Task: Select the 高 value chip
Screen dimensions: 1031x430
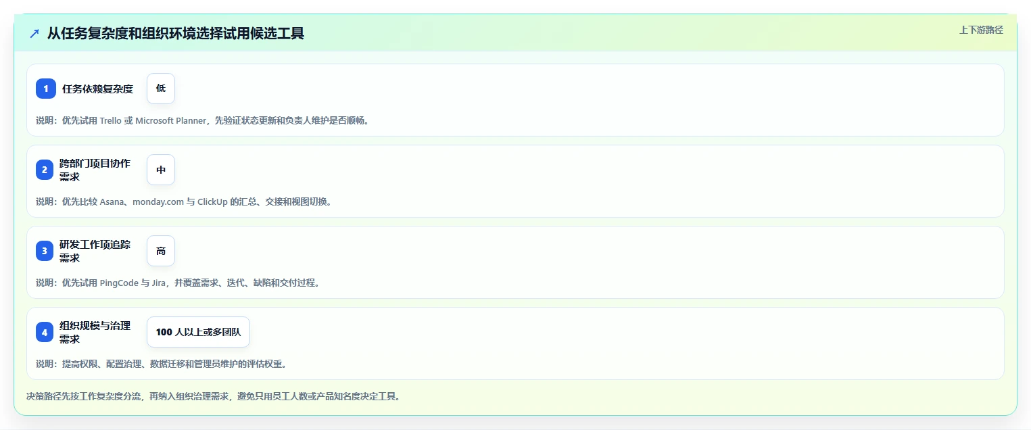Action: pyautogui.click(x=161, y=251)
